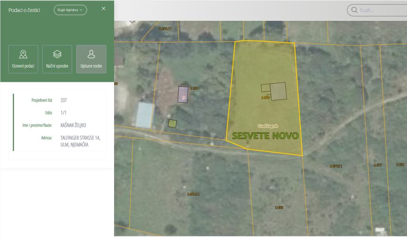407x237 pixels.
Task: Click the map pin icon in Osnovni podaci
Action: click(23, 54)
